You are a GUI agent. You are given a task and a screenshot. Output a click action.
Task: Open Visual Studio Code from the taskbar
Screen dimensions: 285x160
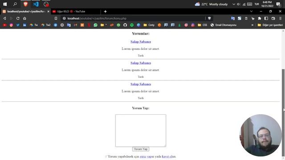36,4
